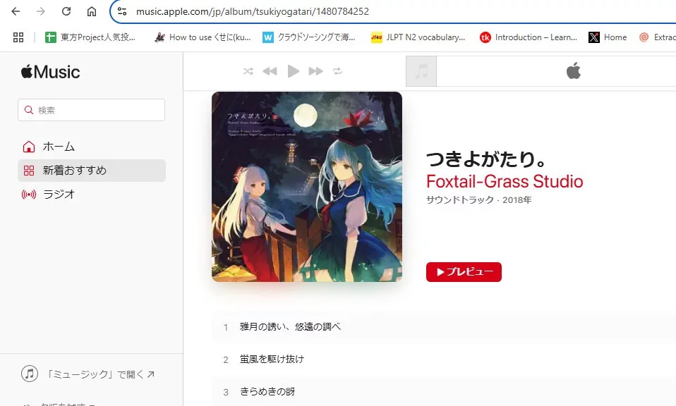Select track 蛍風を駆け抜け
The width and height of the screenshot is (676, 406).
444,359
